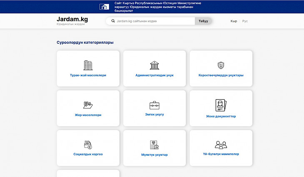
Task: Click the Үй-бүлөлүк маселелер family icon
Action: [221, 145]
